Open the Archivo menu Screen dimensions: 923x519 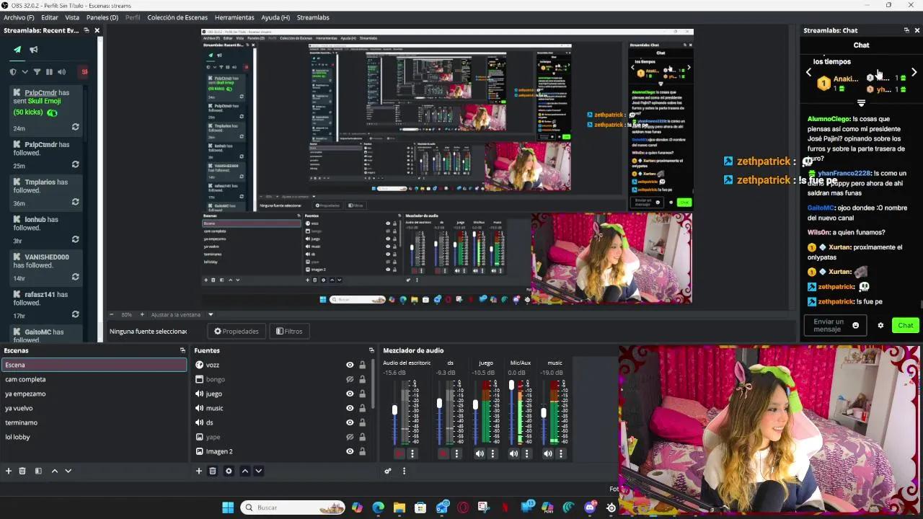(x=19, y=17)
